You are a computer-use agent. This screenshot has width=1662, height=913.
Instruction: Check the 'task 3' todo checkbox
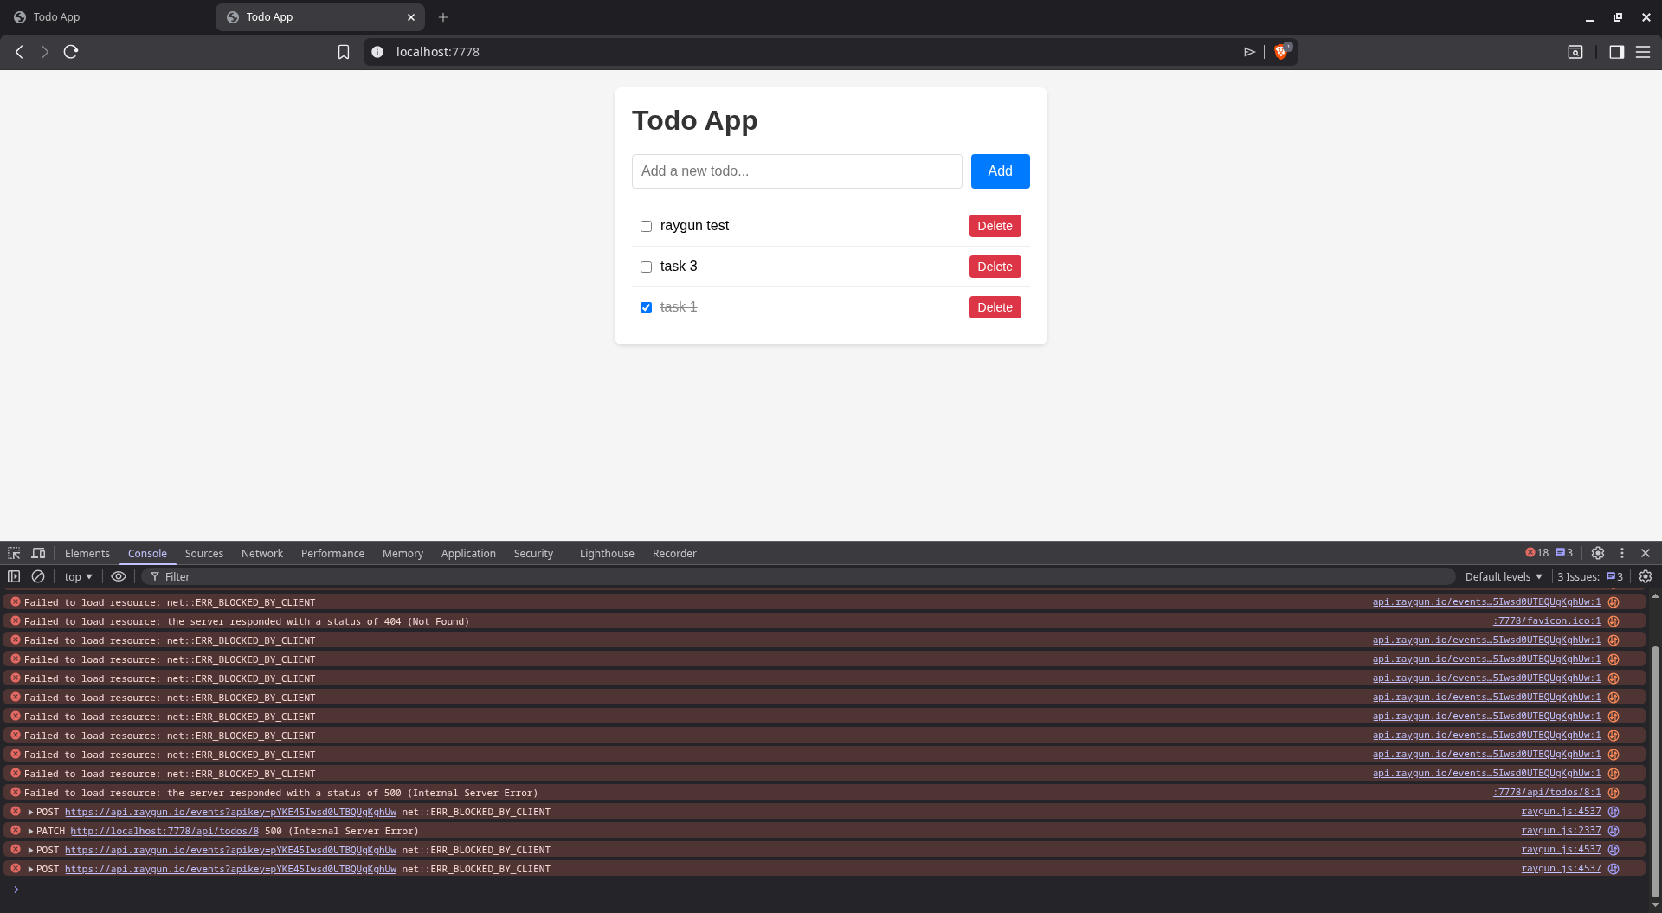646,267
